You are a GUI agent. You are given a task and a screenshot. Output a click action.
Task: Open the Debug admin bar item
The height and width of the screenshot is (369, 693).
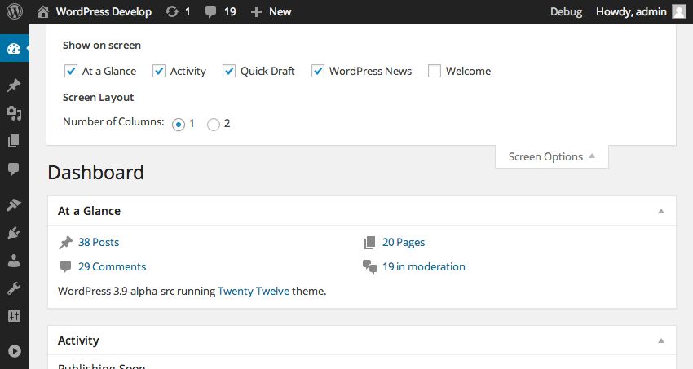tap(566, 12)
